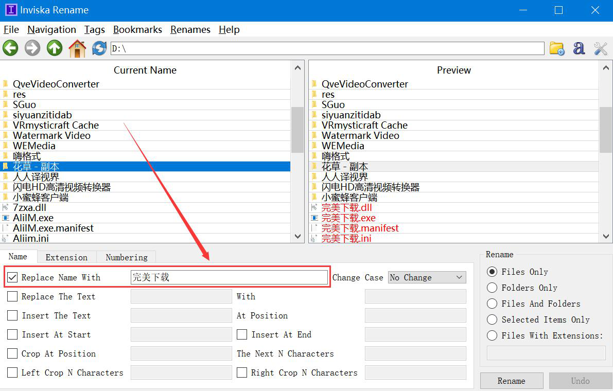The width and height of the screenshot is (613, 391).
Task: Toggle the Replace Name With checkbox
Action: pos(12,277)
